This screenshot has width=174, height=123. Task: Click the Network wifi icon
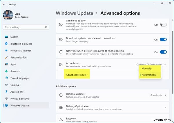tap(6, 50)
